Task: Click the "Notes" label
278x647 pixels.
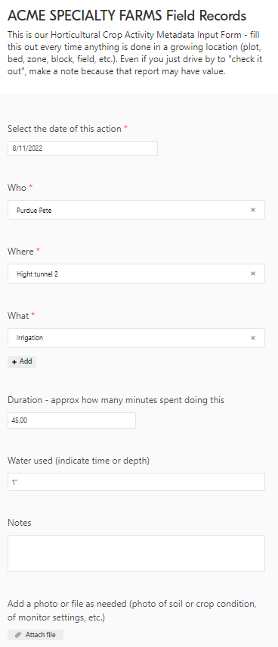Action: [x=20, y=523]
